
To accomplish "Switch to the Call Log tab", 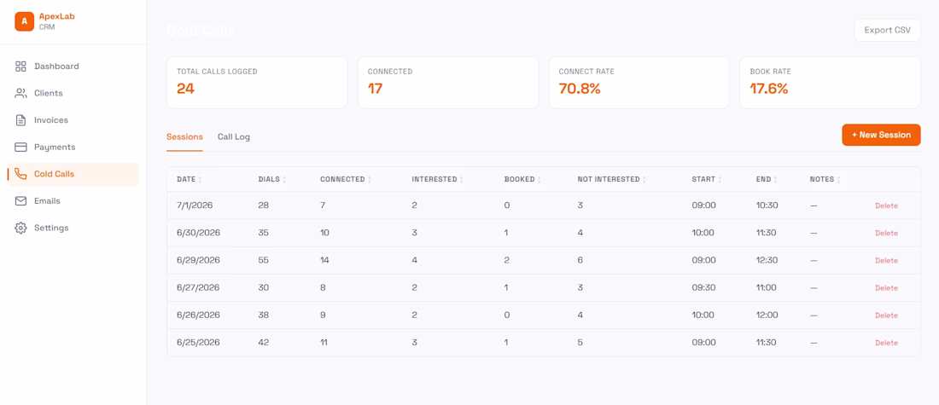I will click(234, 137).
